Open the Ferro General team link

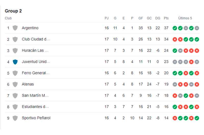tap(36, 73)
